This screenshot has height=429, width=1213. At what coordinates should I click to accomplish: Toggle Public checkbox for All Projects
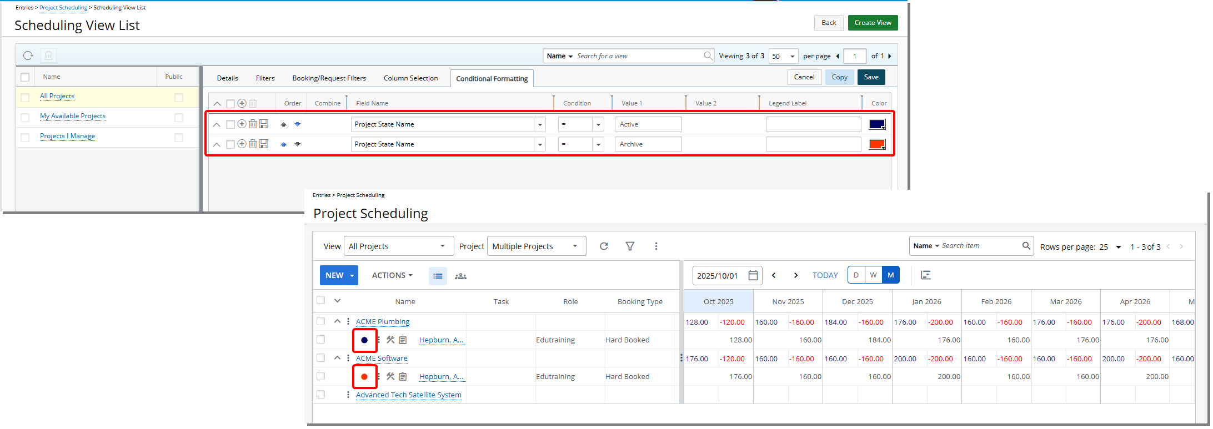(x=179, y=97)
